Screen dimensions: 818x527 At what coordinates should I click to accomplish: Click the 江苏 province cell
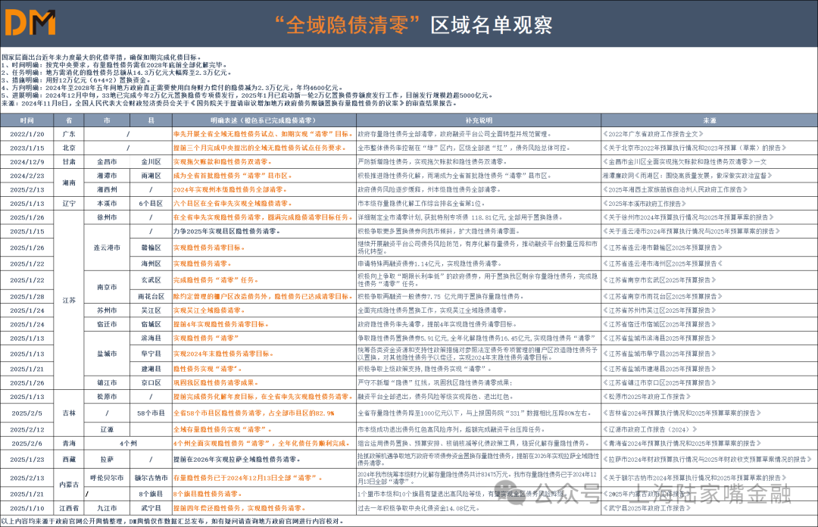pyautogui.click(x=69, y=300)
